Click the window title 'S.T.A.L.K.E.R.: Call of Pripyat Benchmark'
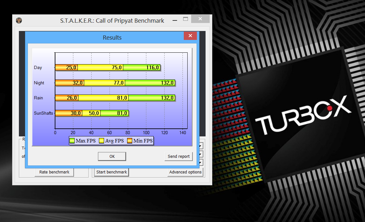The image size is (365, 222). pos(112,21)
